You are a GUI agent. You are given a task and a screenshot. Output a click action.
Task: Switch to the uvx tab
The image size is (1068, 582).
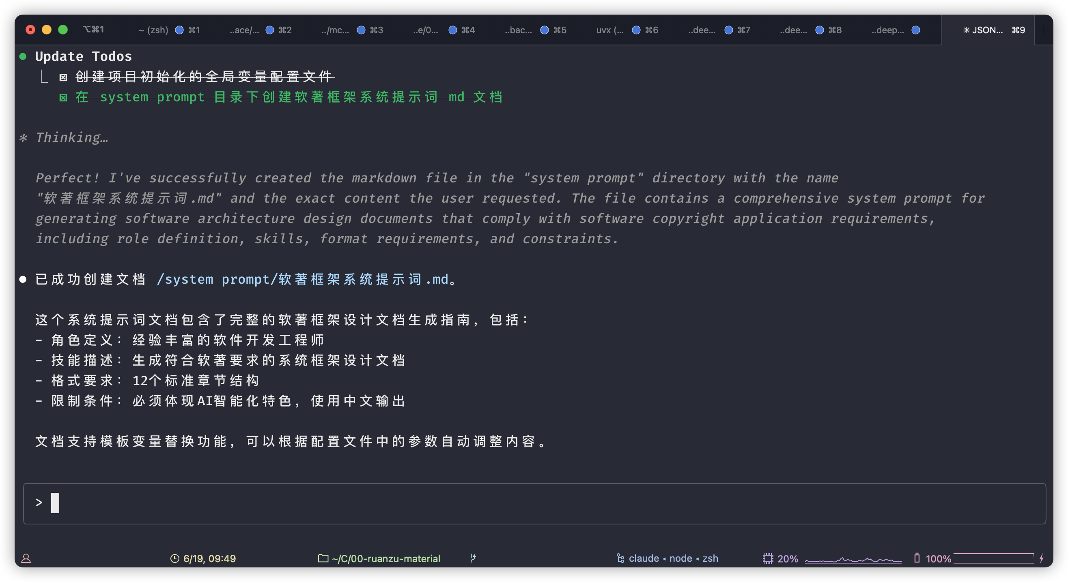click(x=609, y=30)
